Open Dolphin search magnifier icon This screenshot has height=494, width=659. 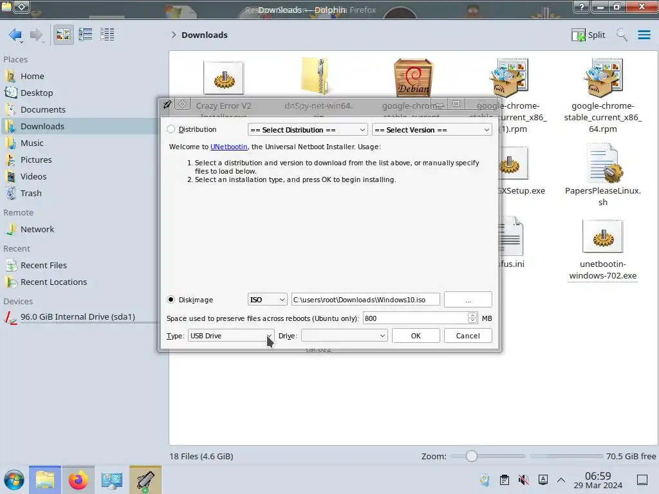(622, 35)
